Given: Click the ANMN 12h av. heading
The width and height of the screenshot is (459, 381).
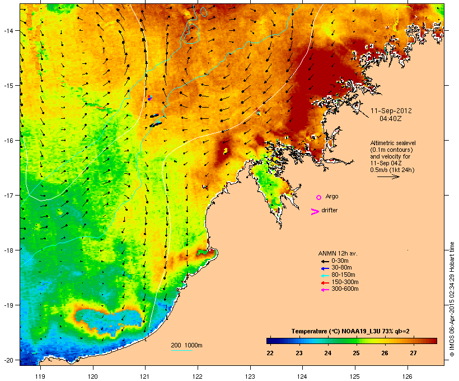Looking at the screenshot, I should 338,253.
